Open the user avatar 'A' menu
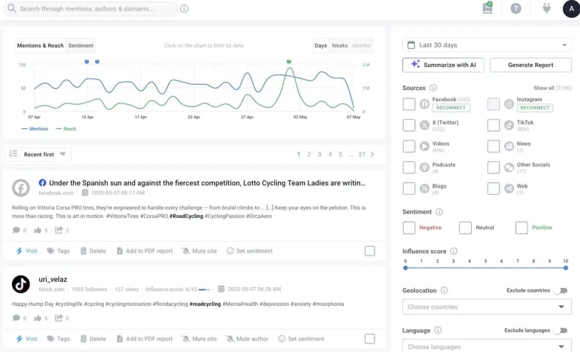Screen dimensions: 580x352 coord(571,9)
